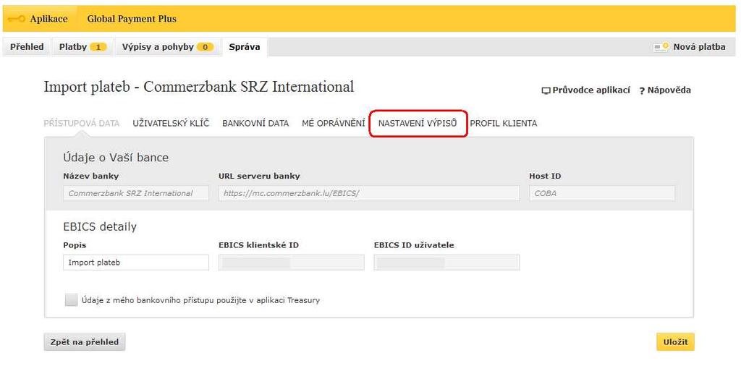Click the Nová platba button
This screenshot has width=741, height=366.
pyautogui.click(x=690, y=47)
